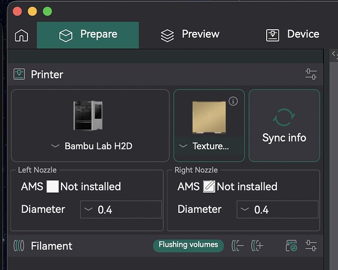The image size is (338, 270).
Task: Open Right Nozzle diameter dropdown
Action: pos(278,210)
